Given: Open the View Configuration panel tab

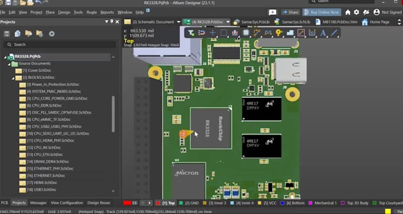Looking at the screenshot, I should tap(67, 203).
